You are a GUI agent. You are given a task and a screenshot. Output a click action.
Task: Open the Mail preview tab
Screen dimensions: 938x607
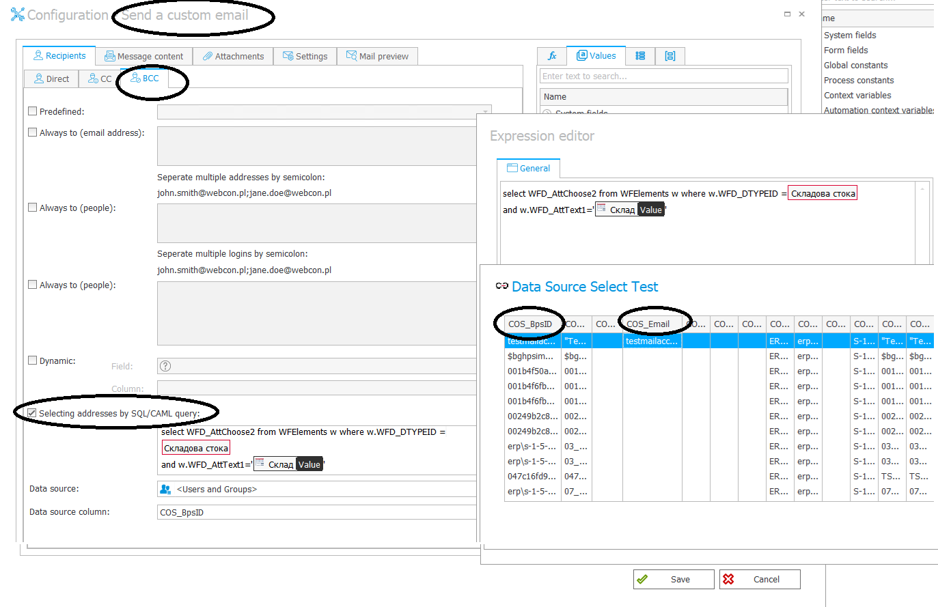pos(377,56)
